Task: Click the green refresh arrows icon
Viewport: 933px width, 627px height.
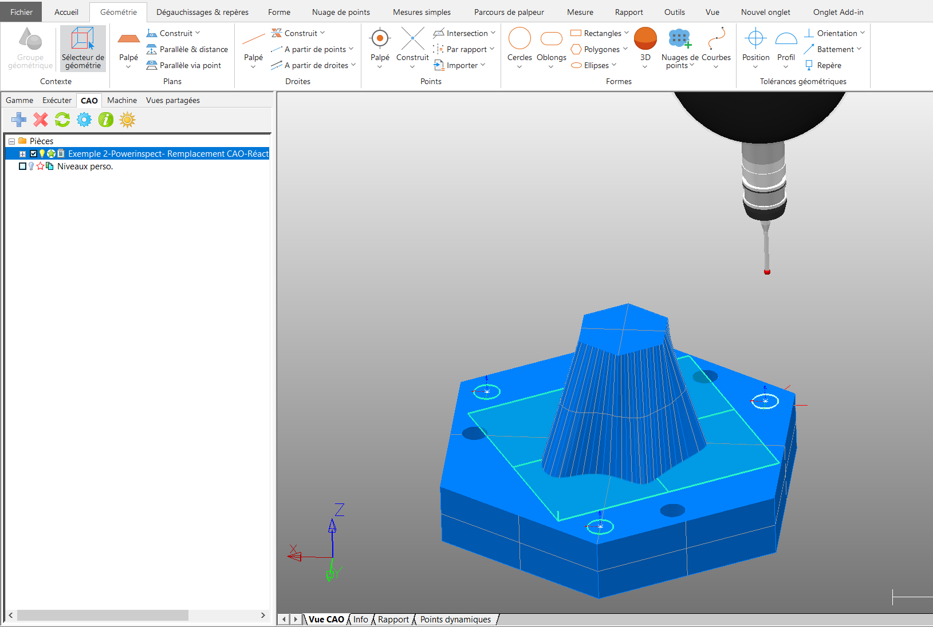Action: coord(62,120)
